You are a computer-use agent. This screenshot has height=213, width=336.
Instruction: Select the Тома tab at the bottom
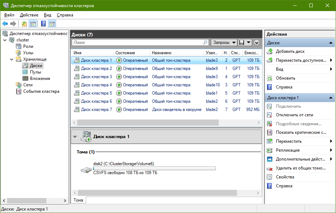tap(78, 200)
